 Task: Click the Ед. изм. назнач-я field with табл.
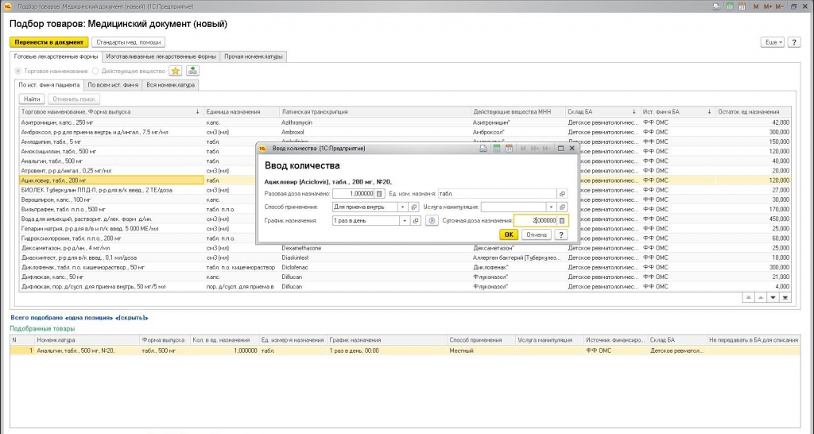498,194
